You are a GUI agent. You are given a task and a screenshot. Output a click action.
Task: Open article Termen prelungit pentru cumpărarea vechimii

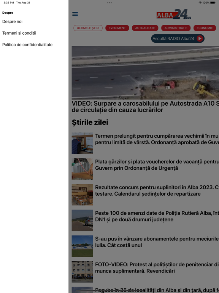pyautogui.click(x=157, y=139)
